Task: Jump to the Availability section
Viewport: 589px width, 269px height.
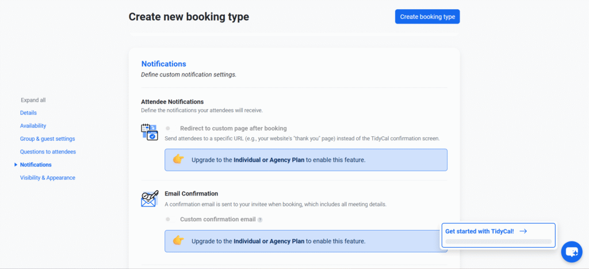Action: point(33,125)
